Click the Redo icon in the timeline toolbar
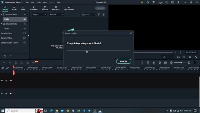This screenshot has height=113, width=200. [x=10, y=63]
